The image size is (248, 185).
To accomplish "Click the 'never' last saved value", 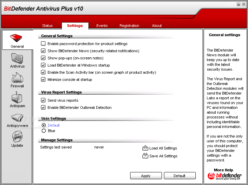I will pyautogui.click(x=99, y=147).
